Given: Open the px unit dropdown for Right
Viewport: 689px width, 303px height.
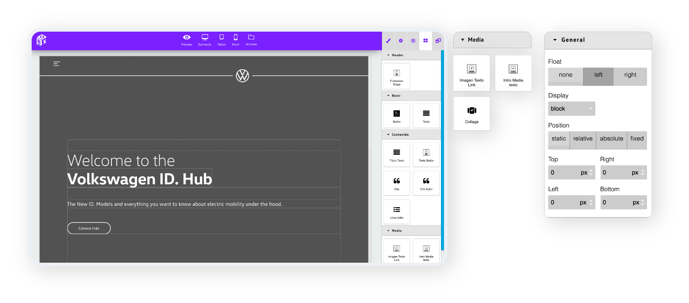Looking at the screenshot, I should (x=635, y=173).
